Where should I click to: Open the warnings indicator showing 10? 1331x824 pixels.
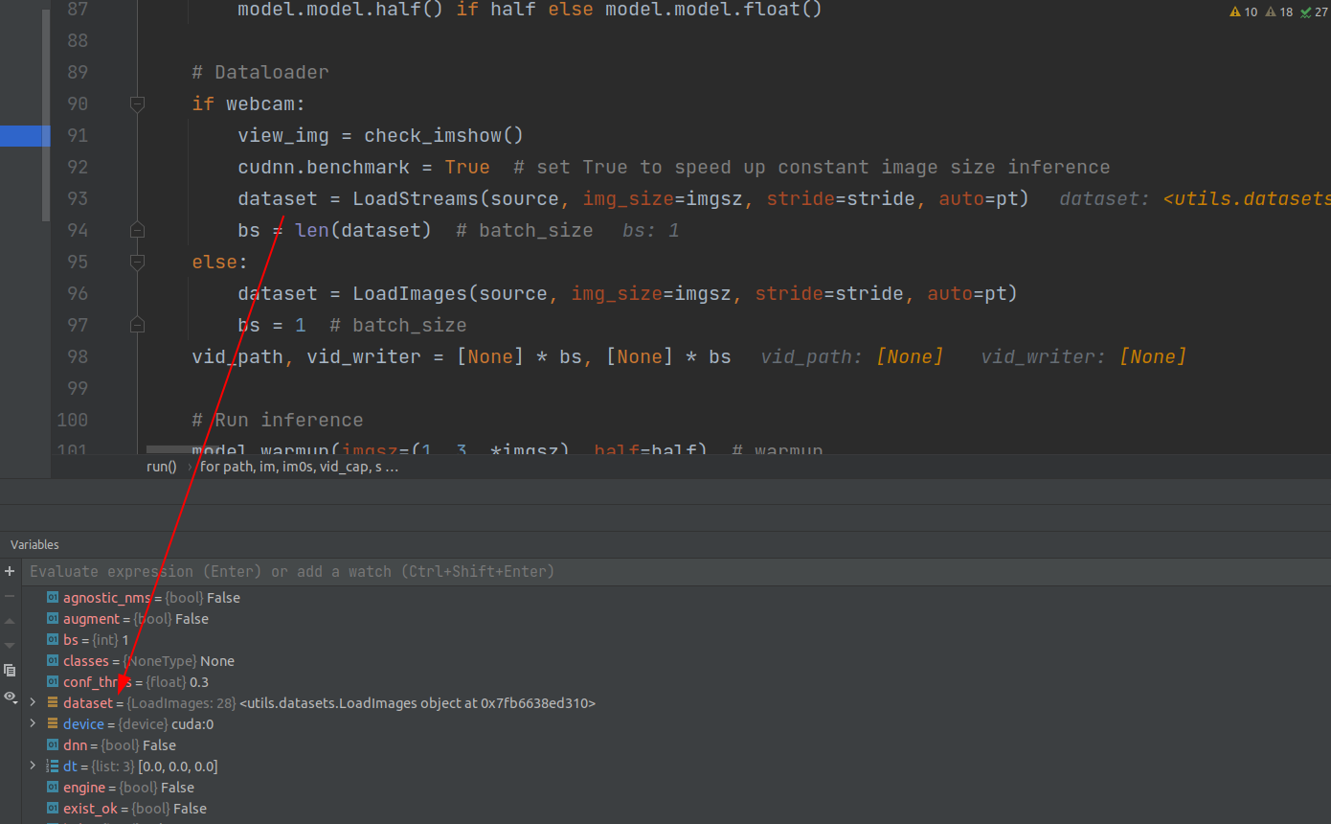click(x=1244, y=12)
